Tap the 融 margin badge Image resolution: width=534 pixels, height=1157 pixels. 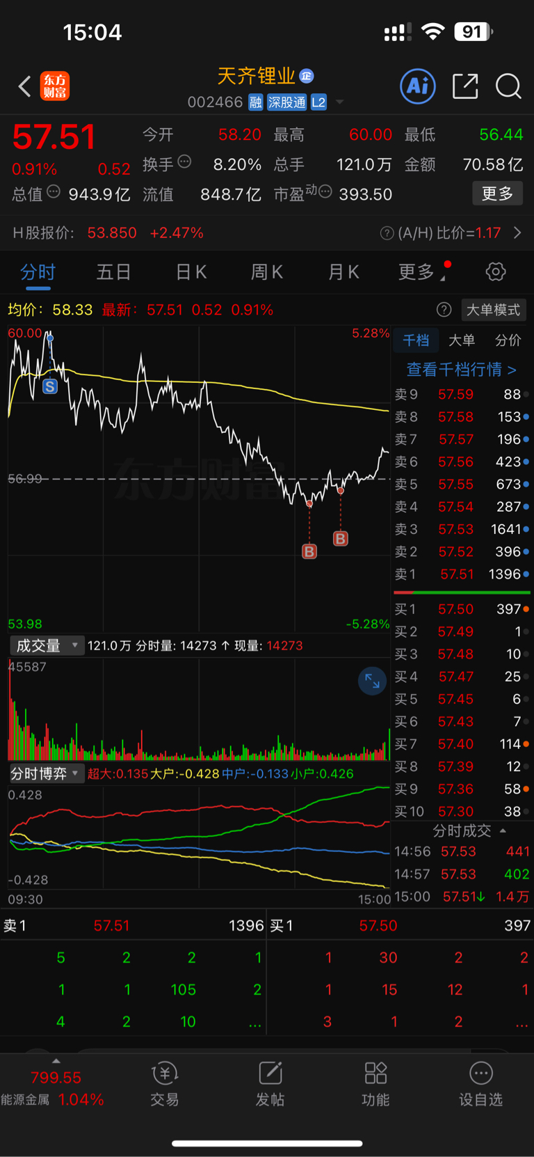click(x=256, y=102)
